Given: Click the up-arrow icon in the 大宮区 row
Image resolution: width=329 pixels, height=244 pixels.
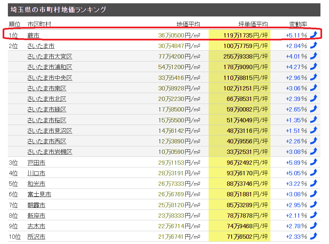Looking at the screenshot, I should [x=314, y=56].
